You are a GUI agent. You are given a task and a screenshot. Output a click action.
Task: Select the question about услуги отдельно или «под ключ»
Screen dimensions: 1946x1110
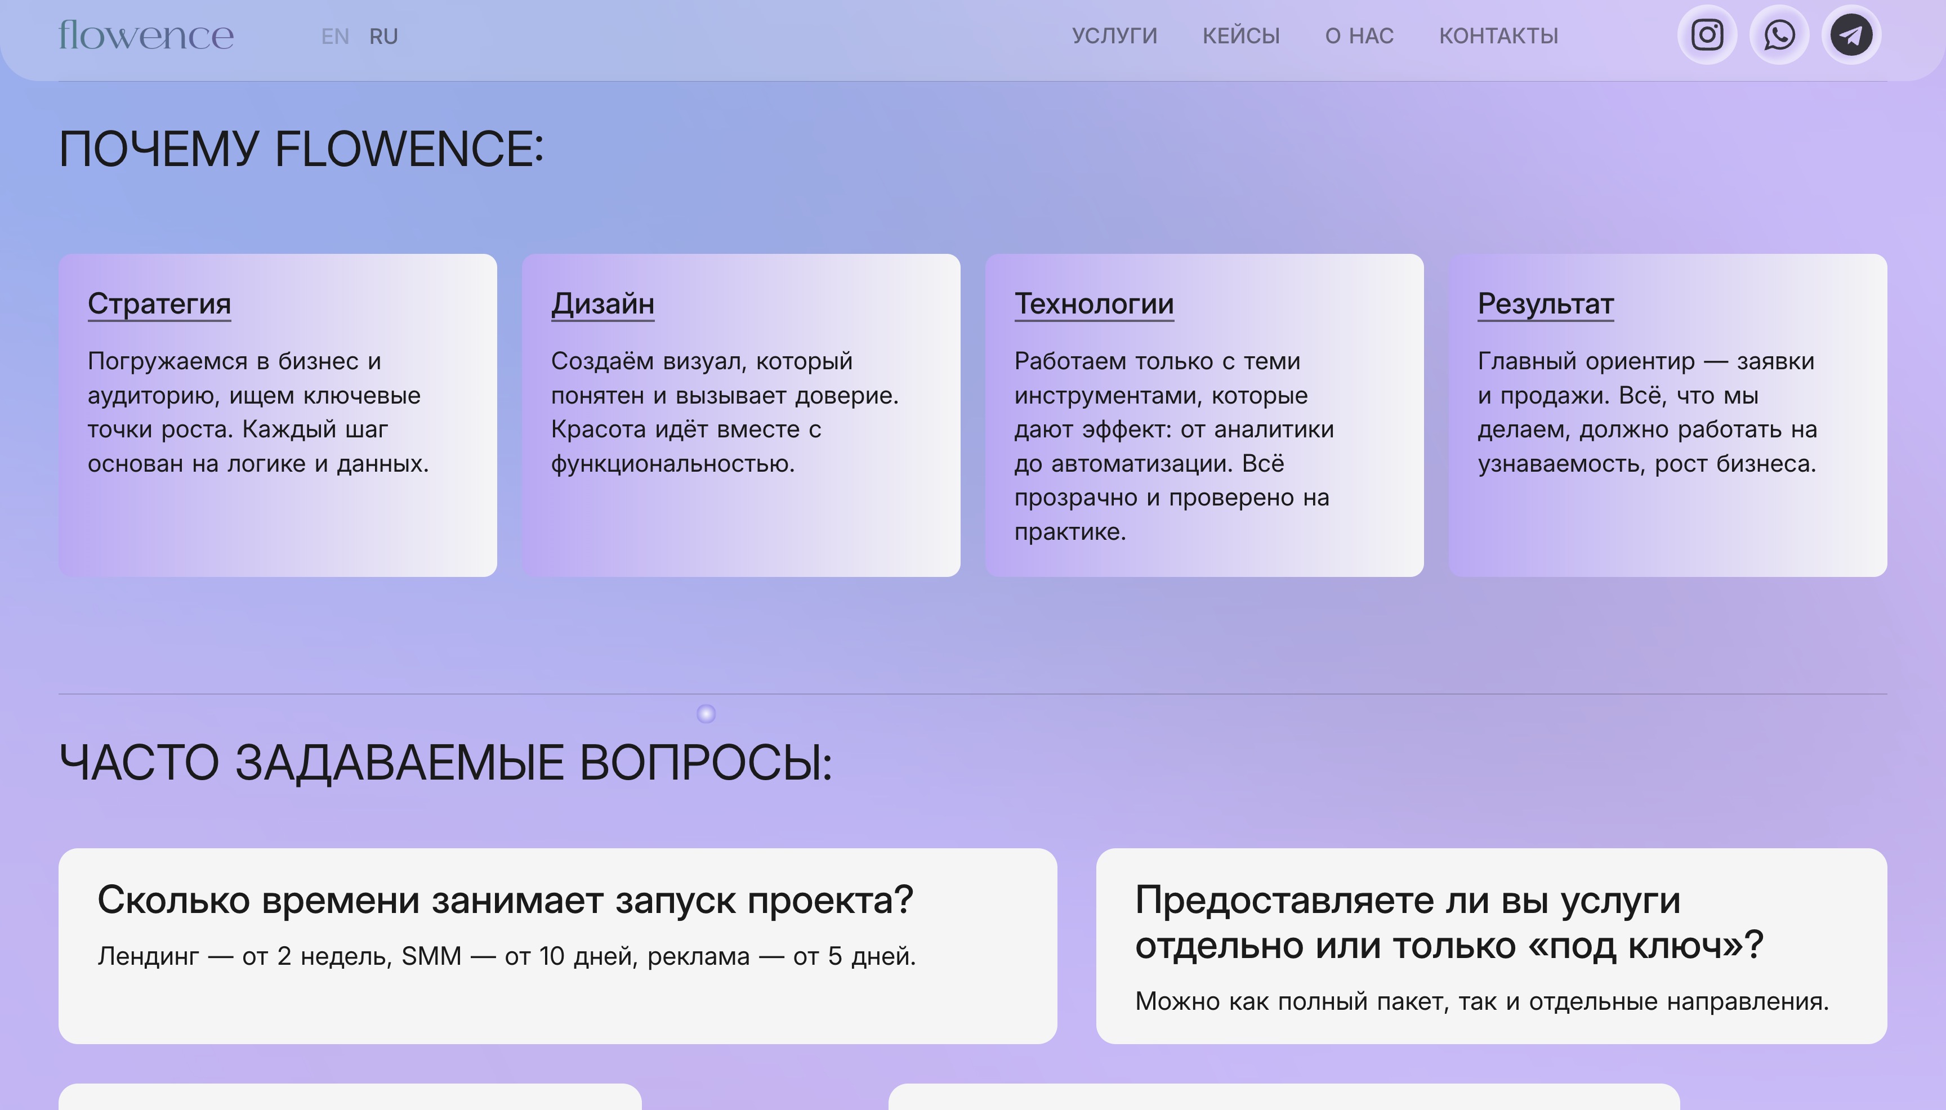[x=1449, y=923]
